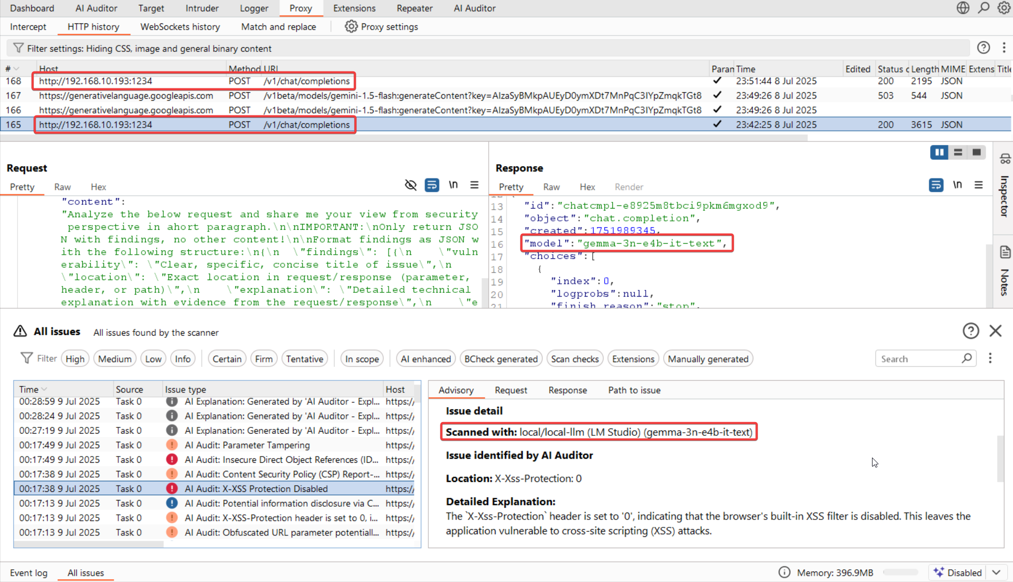Close the All issues panel

(x=996, y=331)
